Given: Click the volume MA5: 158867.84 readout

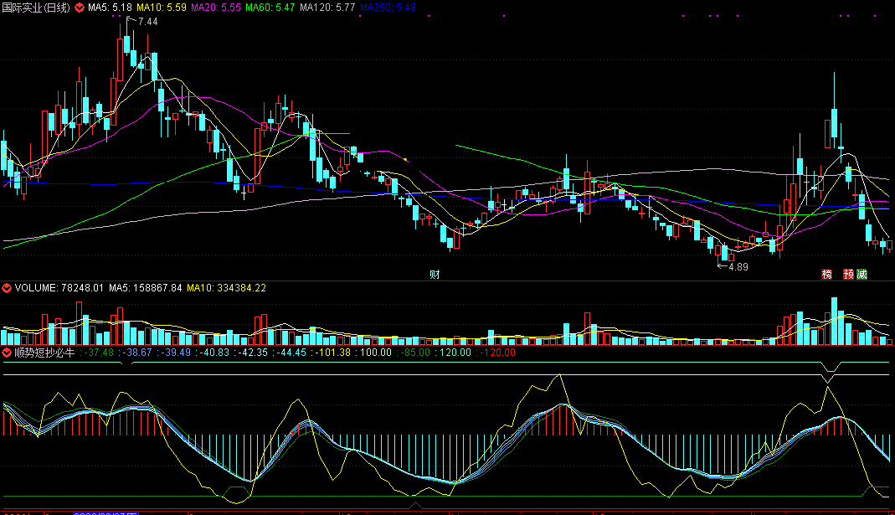Looking at the screenshot, I should [x=146, y=288].
